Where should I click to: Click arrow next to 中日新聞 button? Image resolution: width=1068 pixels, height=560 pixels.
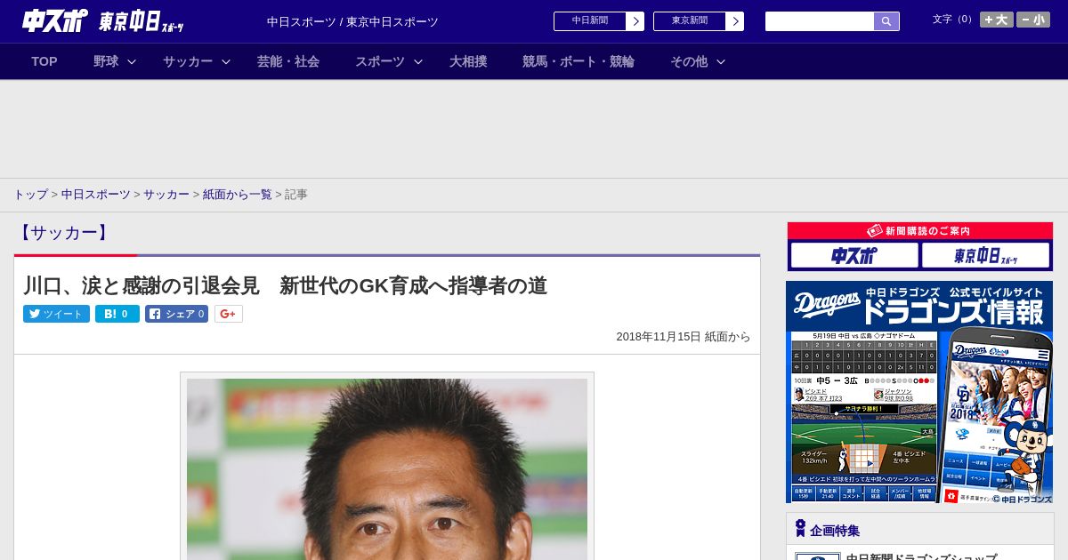tap(635, 21)
